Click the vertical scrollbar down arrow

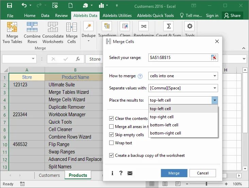[245, 168]
